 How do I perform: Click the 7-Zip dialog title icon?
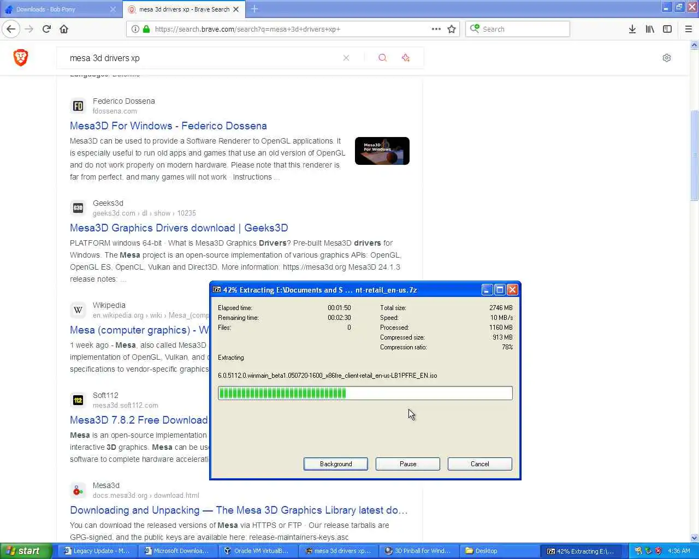(x=217, y=290)
